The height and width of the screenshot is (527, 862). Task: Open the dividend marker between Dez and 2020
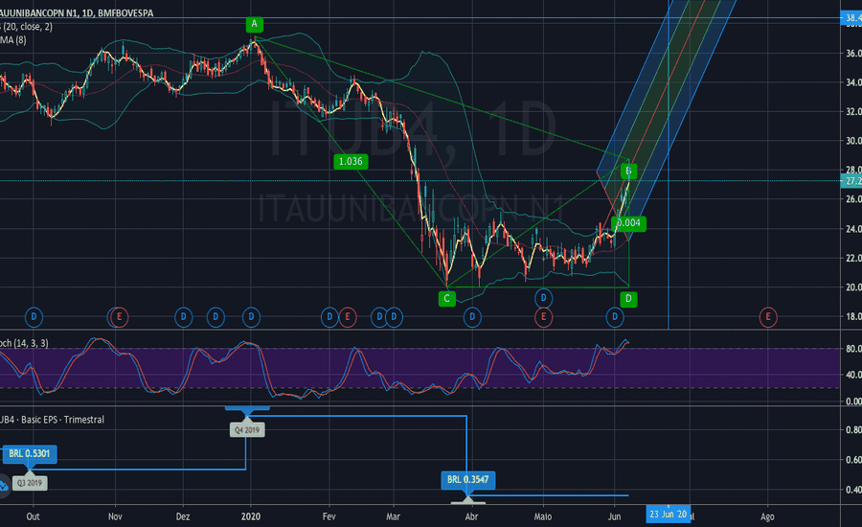coord(215,317)
